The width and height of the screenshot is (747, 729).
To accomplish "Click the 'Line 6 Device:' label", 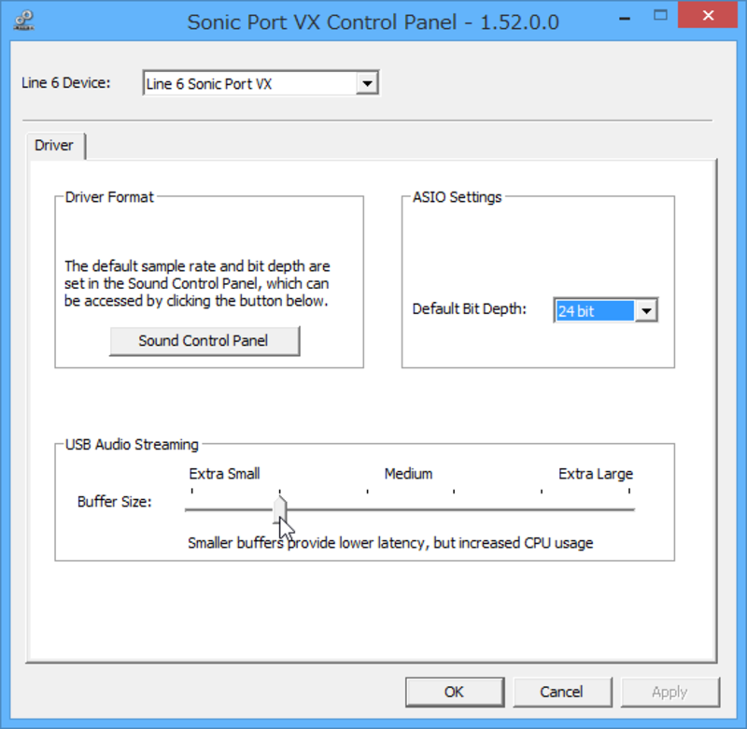I will 65,82.
